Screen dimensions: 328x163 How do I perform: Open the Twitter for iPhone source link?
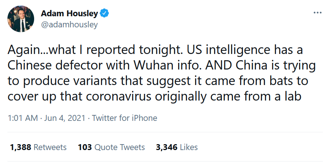[124, 118]
